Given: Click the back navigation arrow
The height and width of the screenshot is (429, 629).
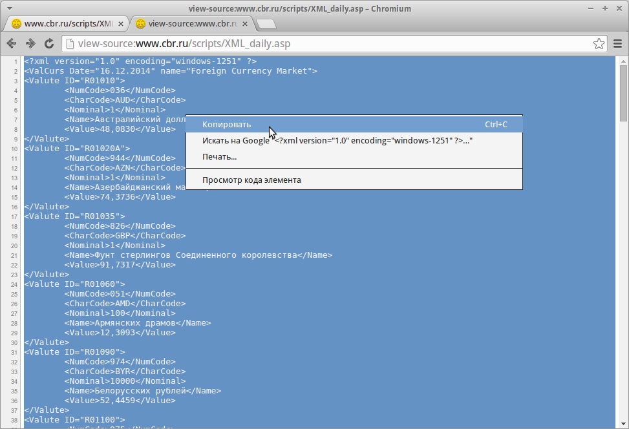Looking at the screenshot, I should click(11, 44).
